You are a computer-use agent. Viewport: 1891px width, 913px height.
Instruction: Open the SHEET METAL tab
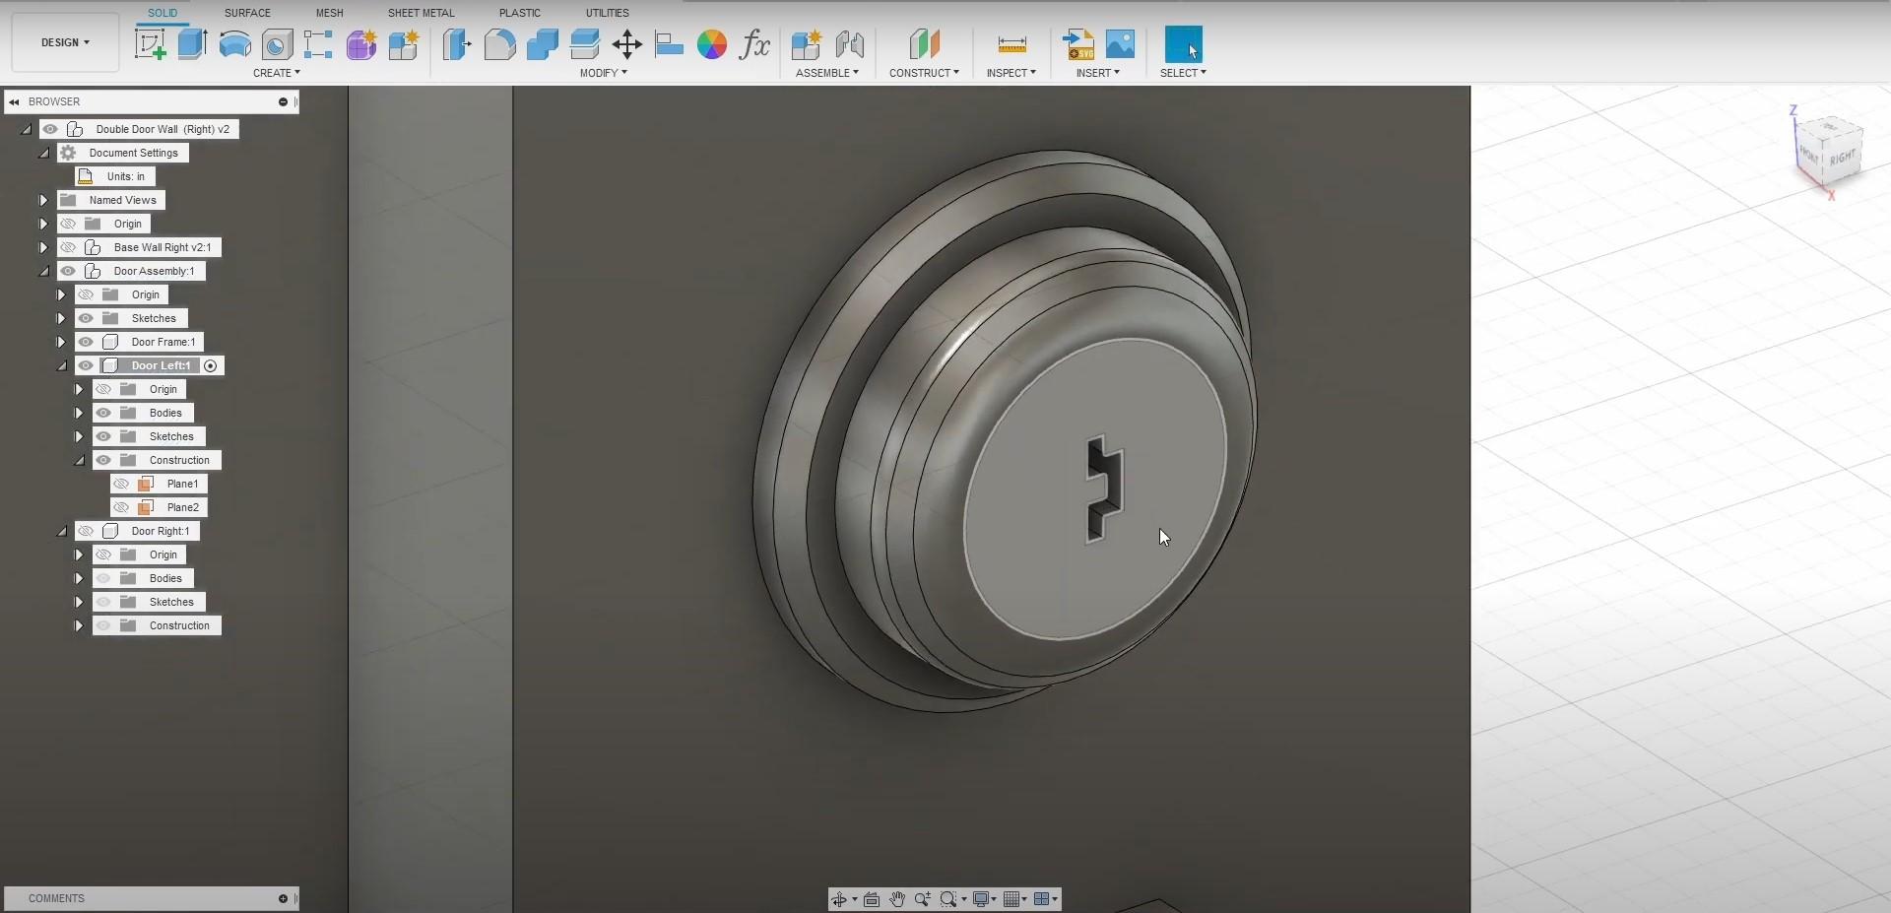point(421,13)
